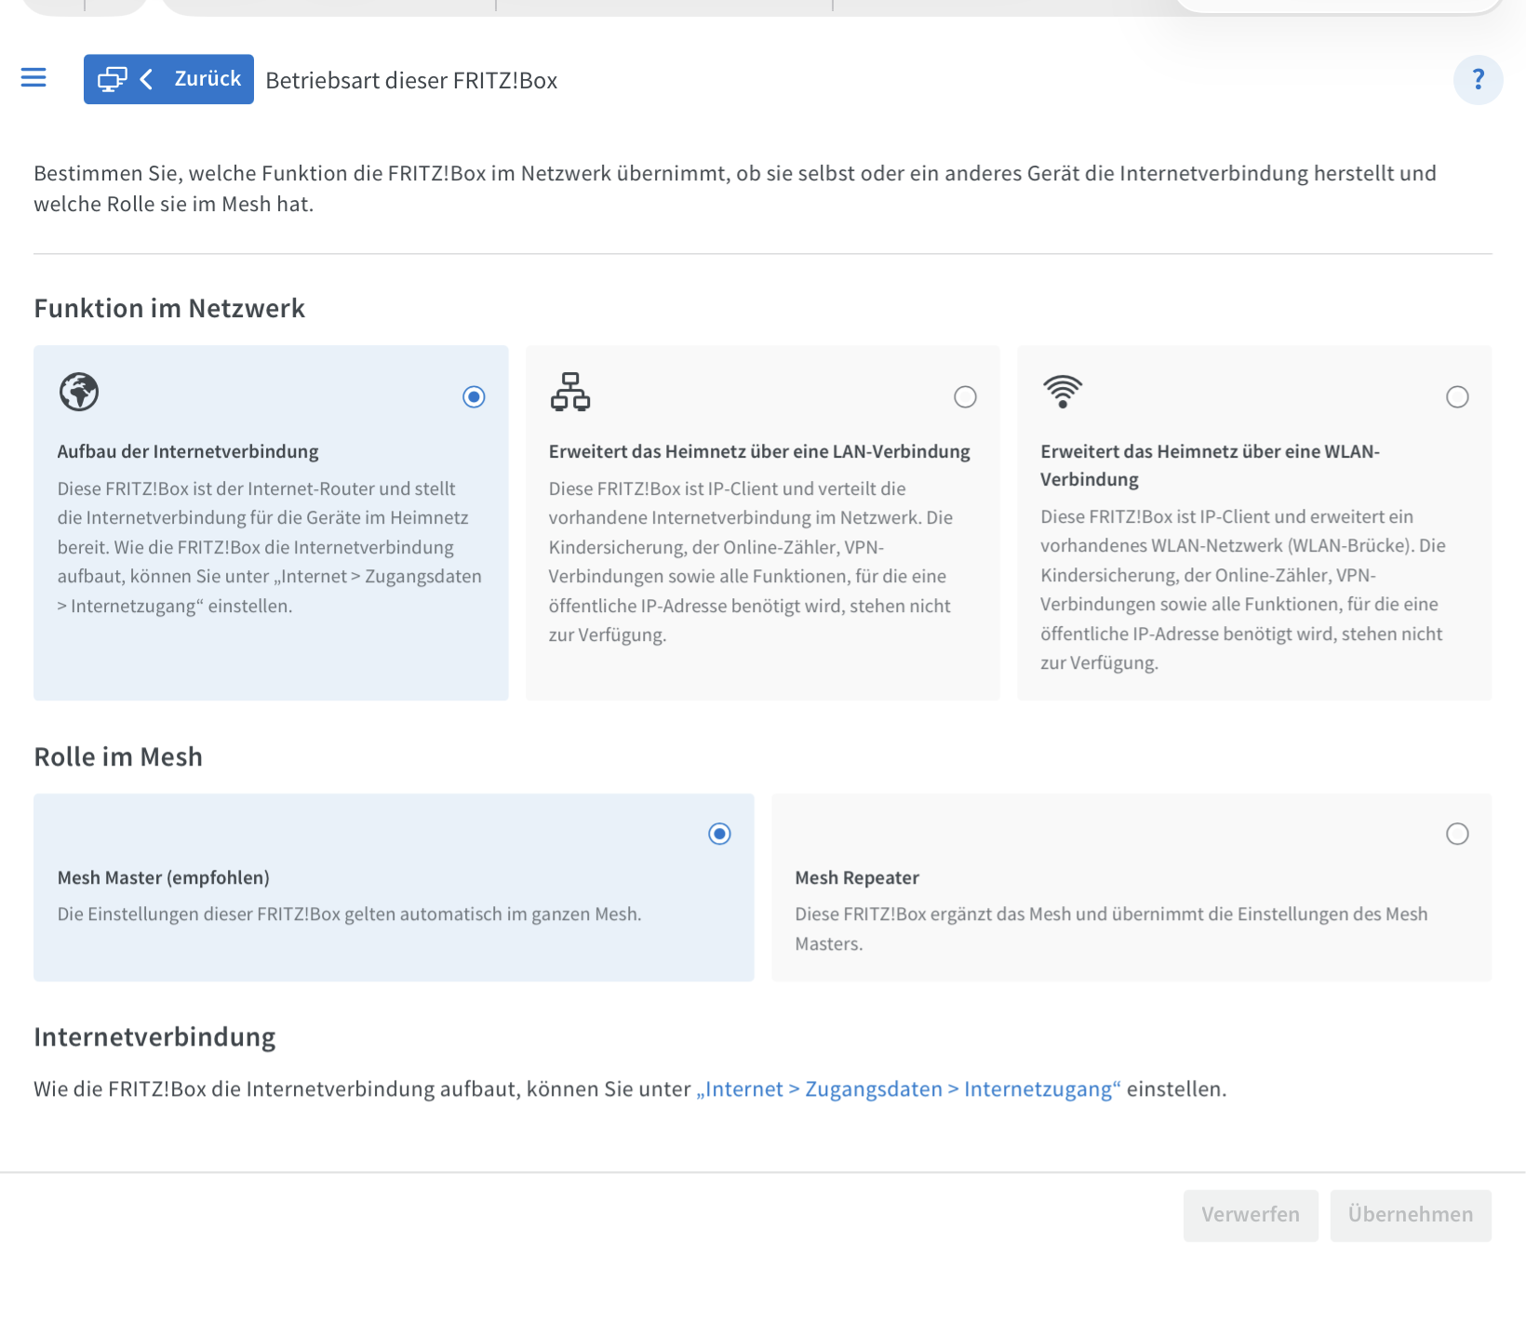Screen dimensions: 1526x1335
Task: Click the heading Aufbau der Internetverbindung
Action: click(188, 452)
